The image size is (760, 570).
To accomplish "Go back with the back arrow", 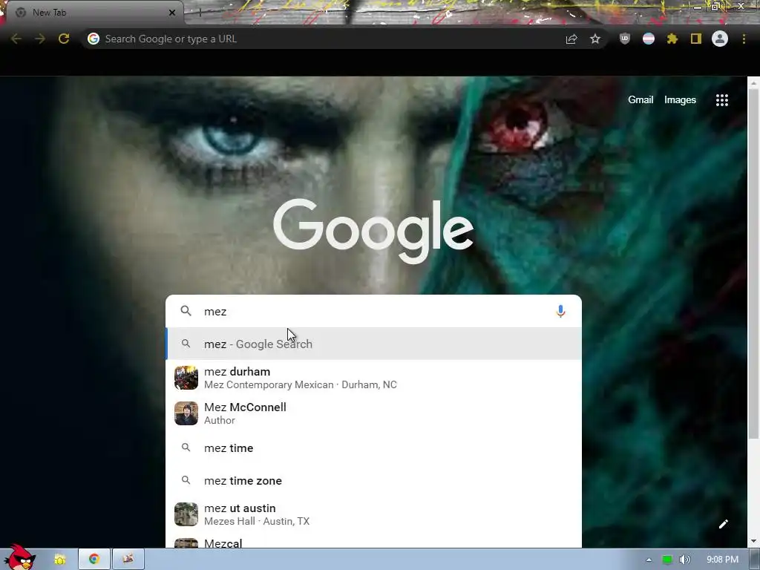I will pos(16,39).
